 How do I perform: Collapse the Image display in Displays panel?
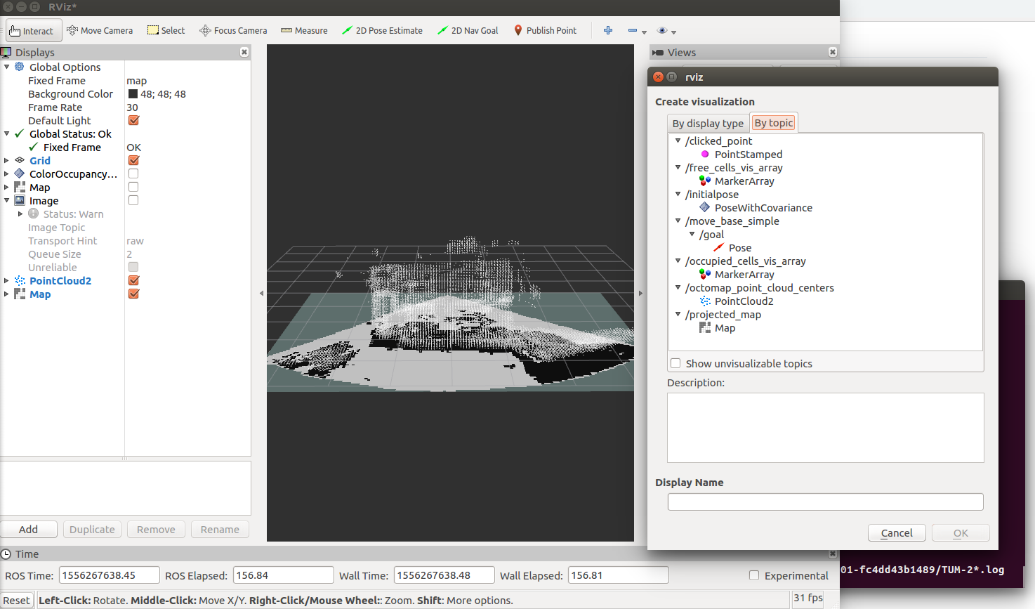pos(6,200)
